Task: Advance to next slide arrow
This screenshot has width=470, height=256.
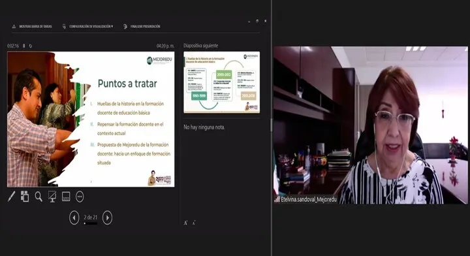Action: [x=107, y=217]
